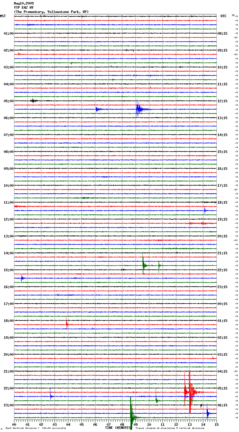The width and height of the screenshot is (239, 432).
Task: Pick the 12:00 MST time label
Action: click(9, 219)
